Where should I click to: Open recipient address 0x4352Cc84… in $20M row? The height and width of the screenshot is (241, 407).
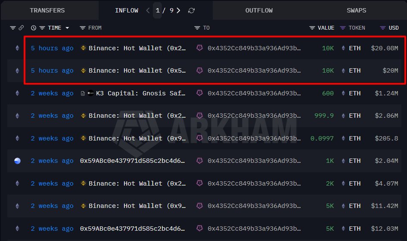click(x=254, y=71)
